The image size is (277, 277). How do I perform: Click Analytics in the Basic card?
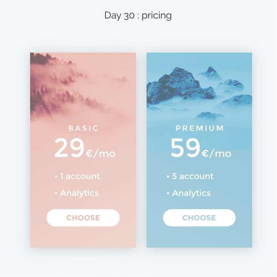[x=79, y=193]
